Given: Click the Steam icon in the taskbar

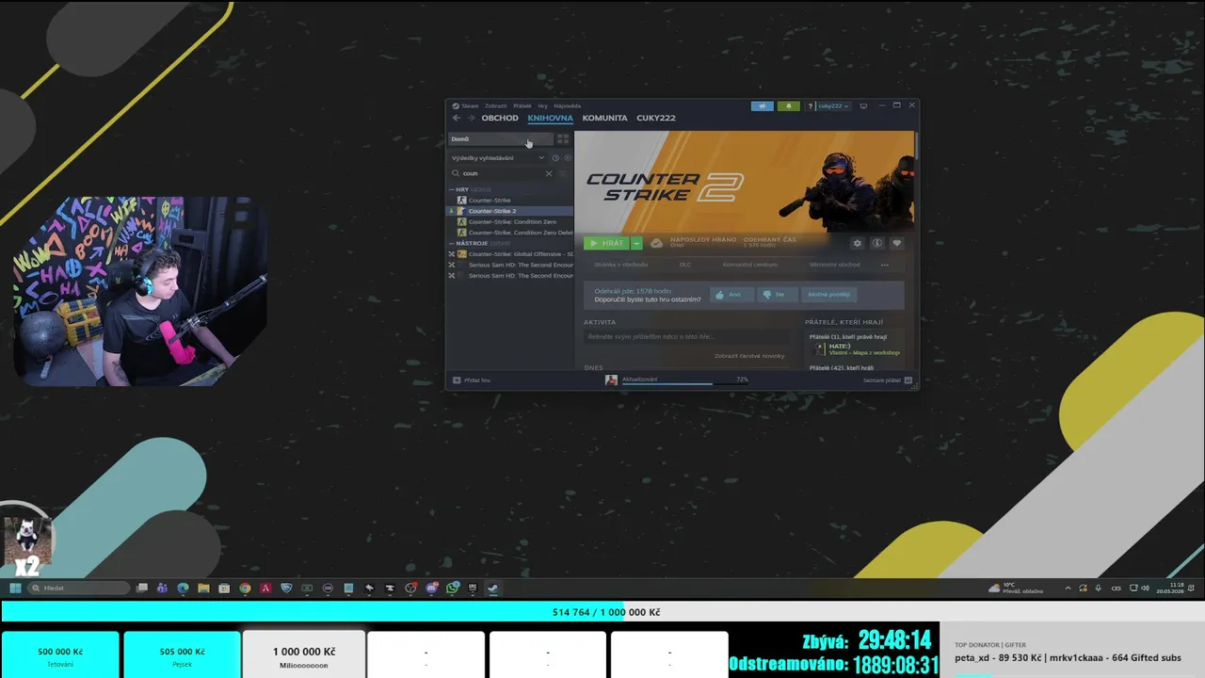Looking at the screenshot, I should (x=492, y=588).
